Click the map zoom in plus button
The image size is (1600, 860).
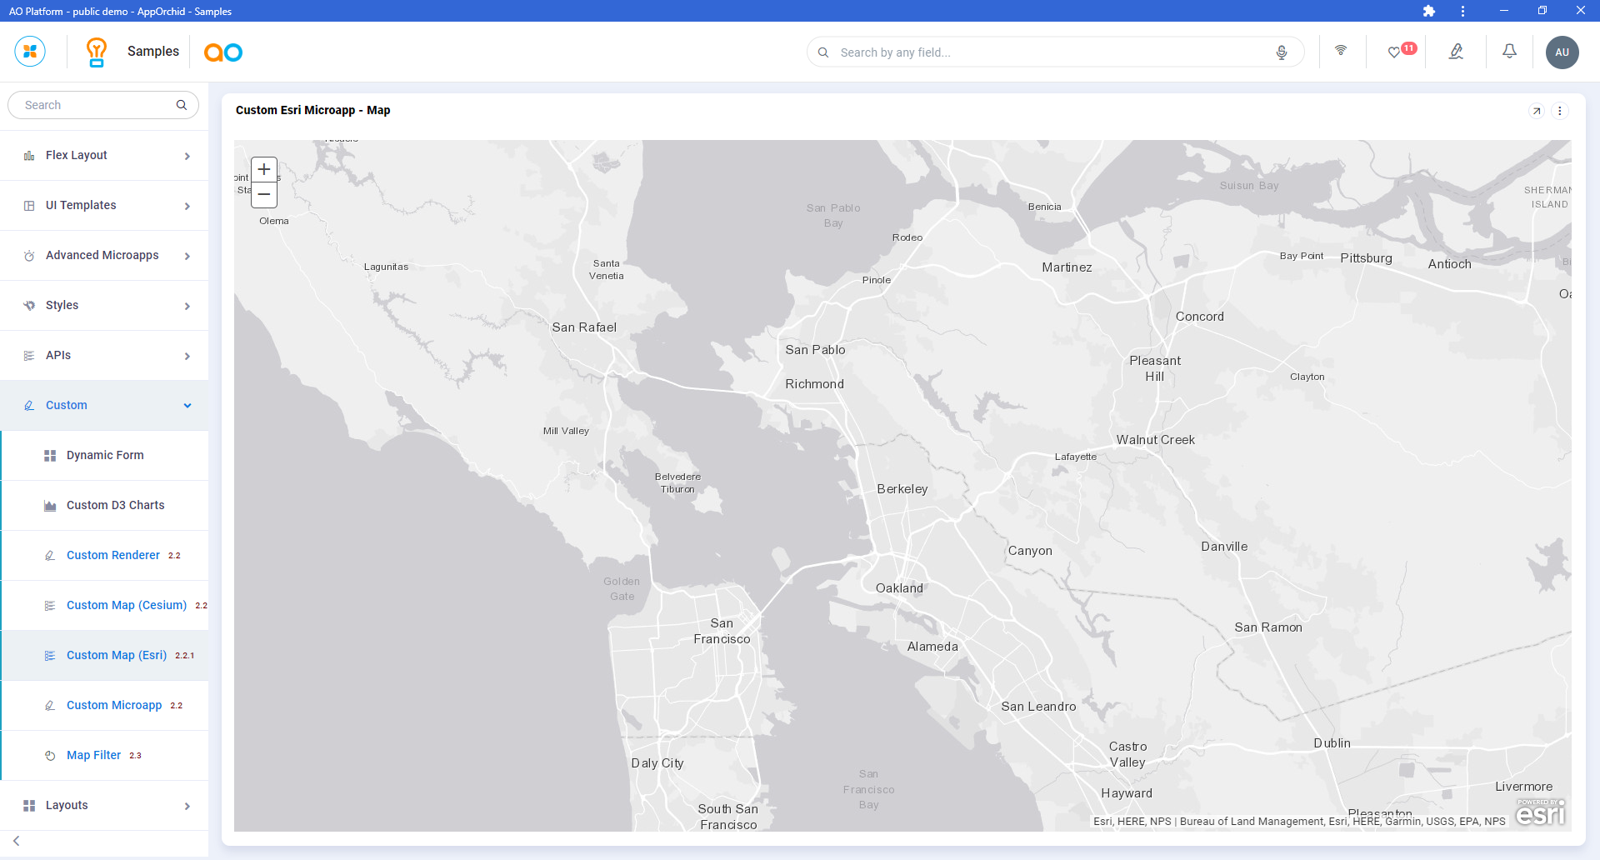(x=264, y=170)
